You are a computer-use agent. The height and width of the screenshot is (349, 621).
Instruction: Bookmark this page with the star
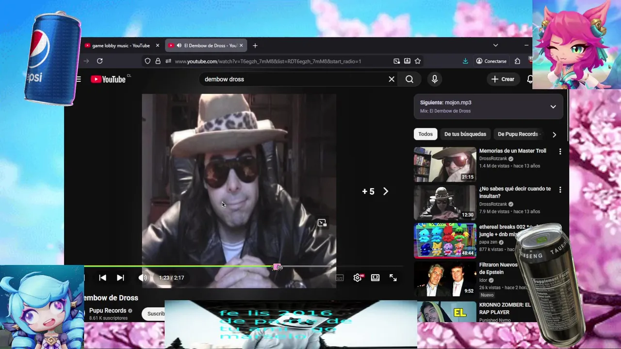[x=418, y=61]
